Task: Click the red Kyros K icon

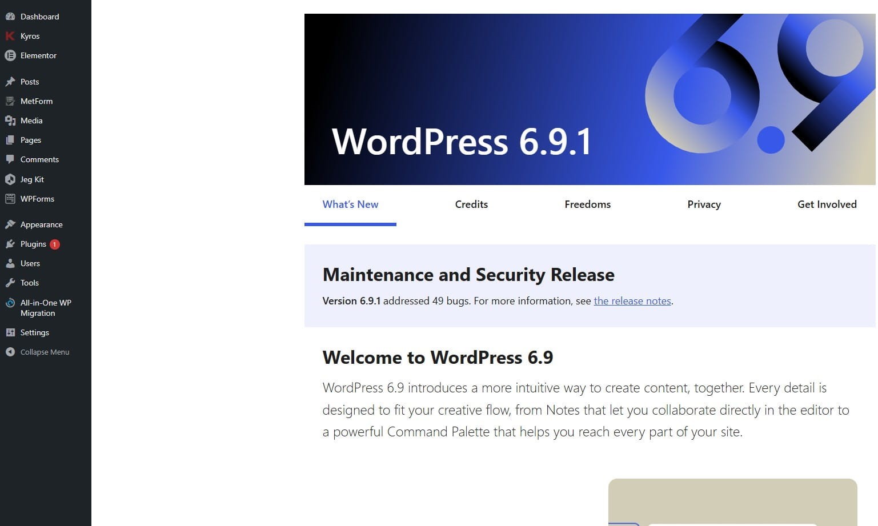Action: pos(10,36)
